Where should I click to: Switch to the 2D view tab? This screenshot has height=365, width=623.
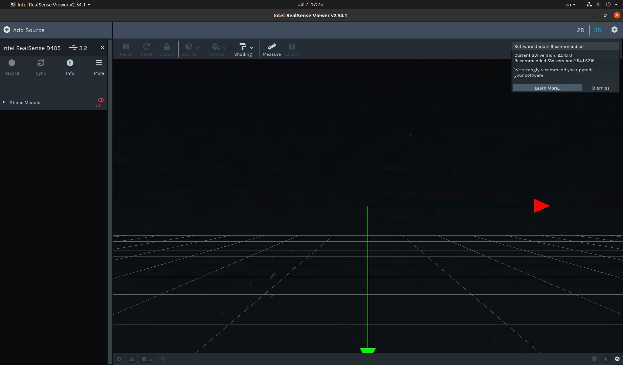[x=580, y=30]
